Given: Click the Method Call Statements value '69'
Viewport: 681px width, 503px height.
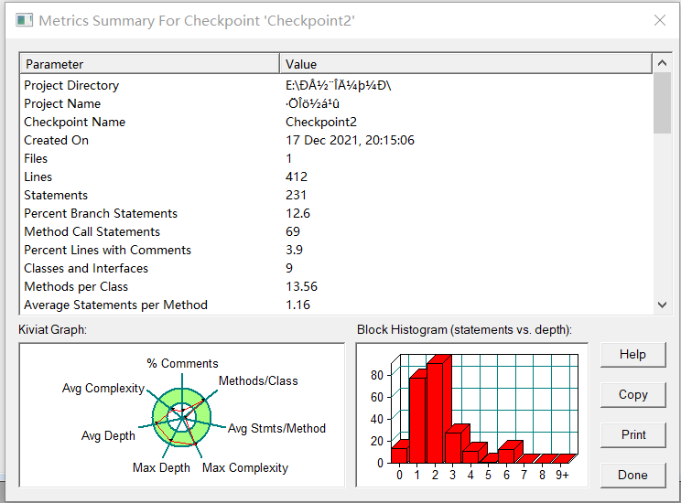Looking at the screenshot, I should pos(293,231).
